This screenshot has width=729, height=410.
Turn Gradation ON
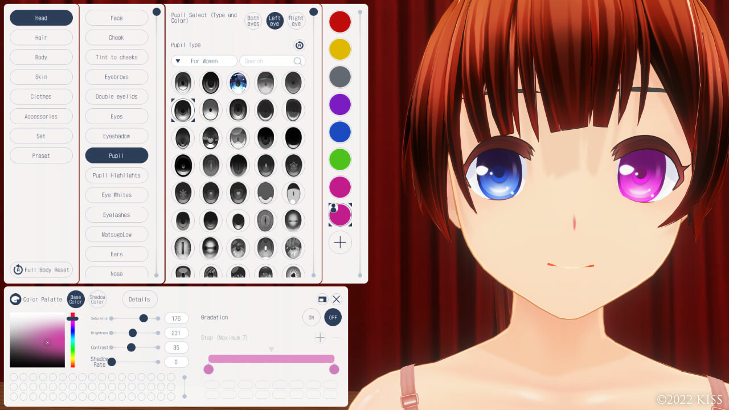coord(311,317)
